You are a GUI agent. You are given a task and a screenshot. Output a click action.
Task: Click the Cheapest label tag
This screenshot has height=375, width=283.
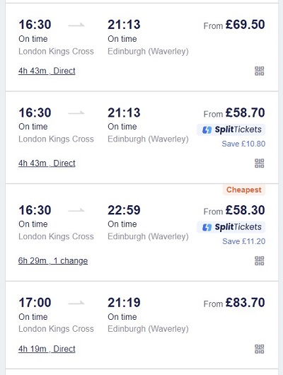244,190
